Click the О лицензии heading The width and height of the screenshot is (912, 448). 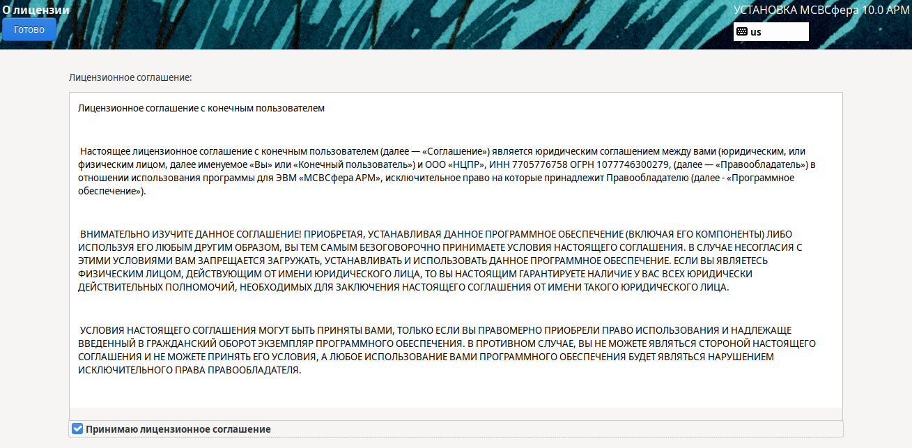36,10
